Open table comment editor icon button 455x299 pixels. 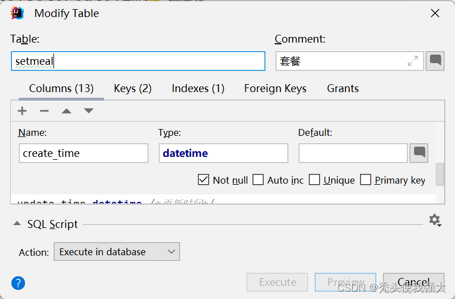tap(435, 61)
